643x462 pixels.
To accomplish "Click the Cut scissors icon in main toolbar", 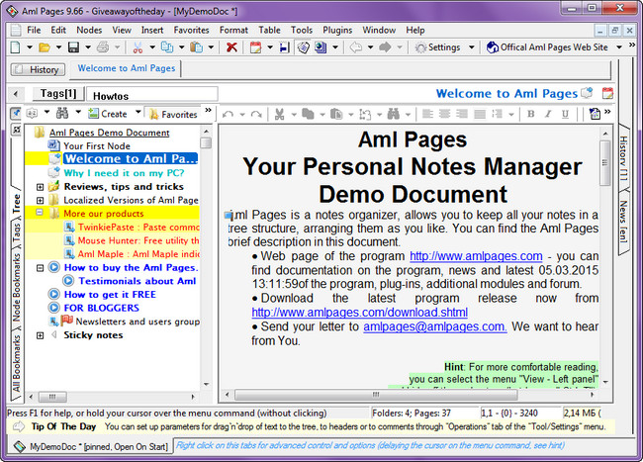I will pyautogui.click(x=138, y=47).
